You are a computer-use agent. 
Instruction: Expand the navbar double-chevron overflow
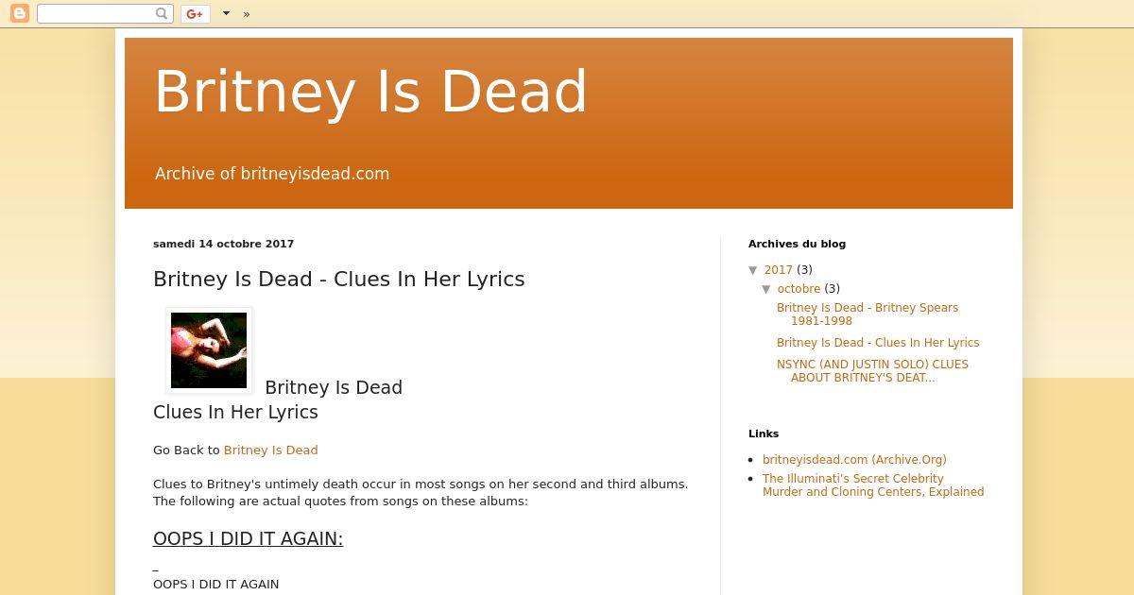click(x=247, y=14)
